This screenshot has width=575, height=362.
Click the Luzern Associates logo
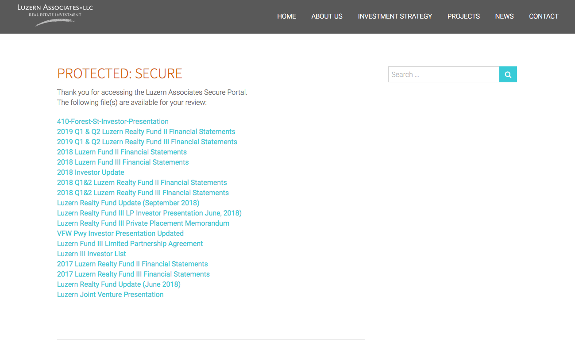pos(55,15)
